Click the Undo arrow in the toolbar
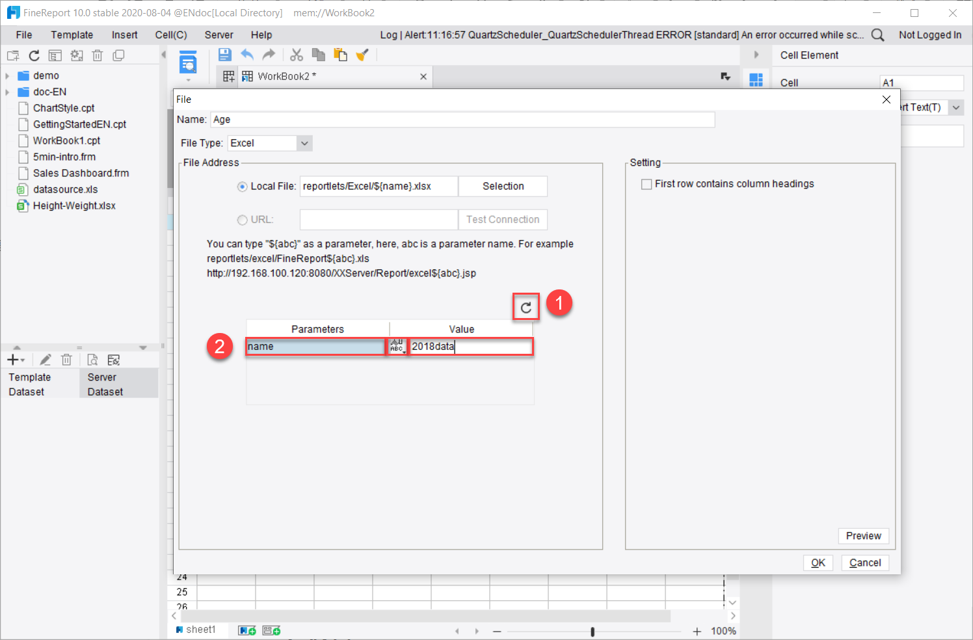 (247, 55)
